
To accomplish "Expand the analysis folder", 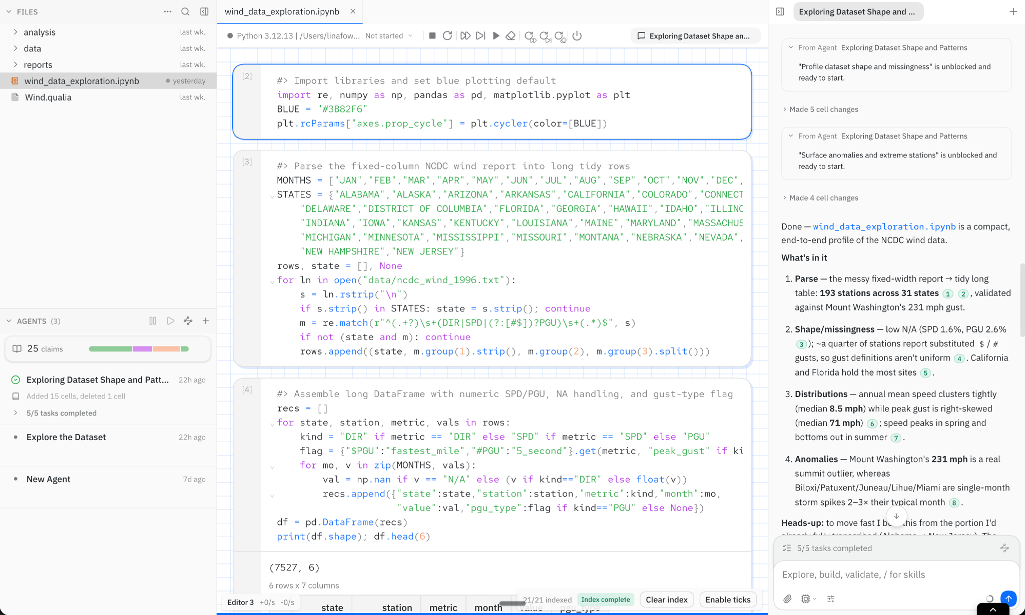I will [16, 32].
